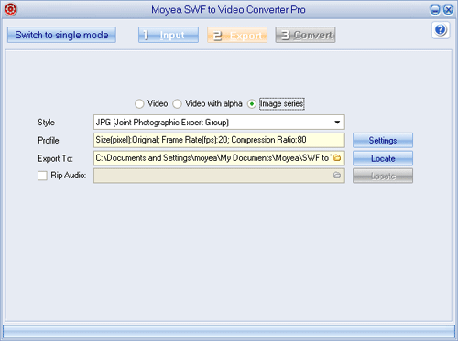The height and width of the screenshot is (341, 458).
Task: Enable the Rip Audio checkbox
Action: [x=42, y=176]
